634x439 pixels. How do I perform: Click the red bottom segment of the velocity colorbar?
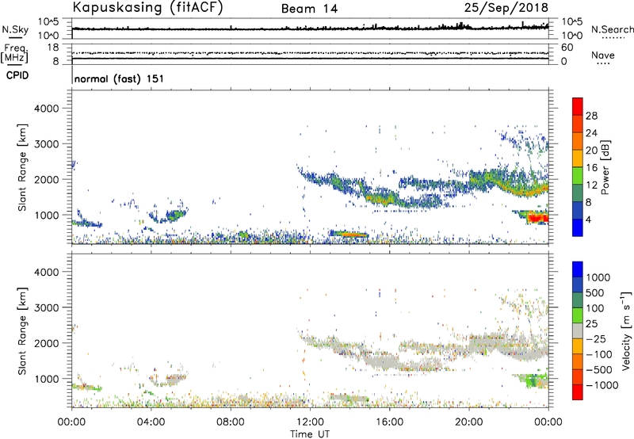pos(578,392)
